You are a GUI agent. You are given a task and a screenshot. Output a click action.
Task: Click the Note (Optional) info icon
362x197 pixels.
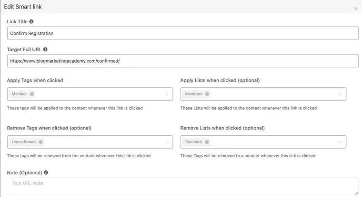coord(46,172)
